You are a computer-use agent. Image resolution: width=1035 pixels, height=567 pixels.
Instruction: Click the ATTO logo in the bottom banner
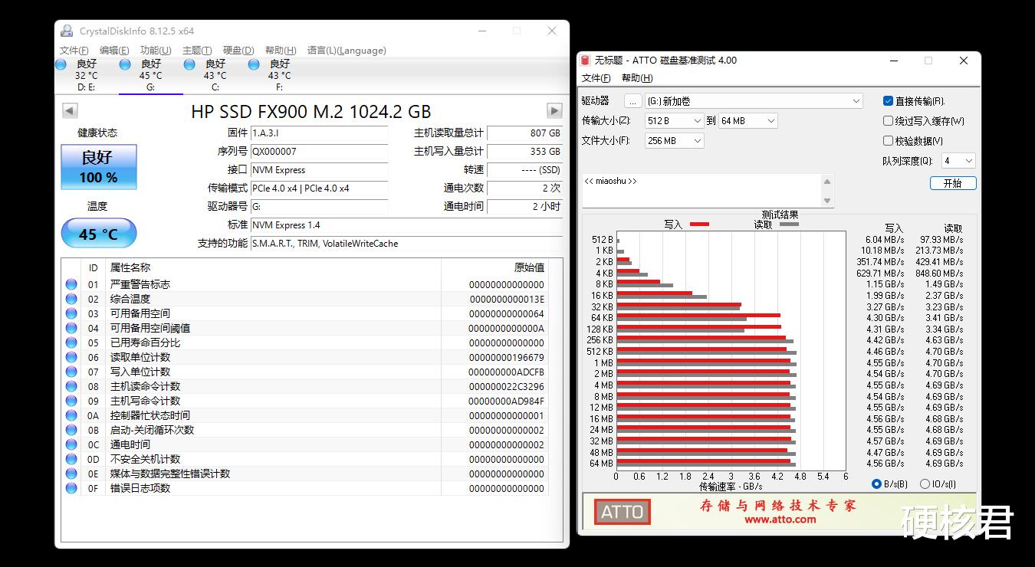pyautogui.click(x=621, y=512)
